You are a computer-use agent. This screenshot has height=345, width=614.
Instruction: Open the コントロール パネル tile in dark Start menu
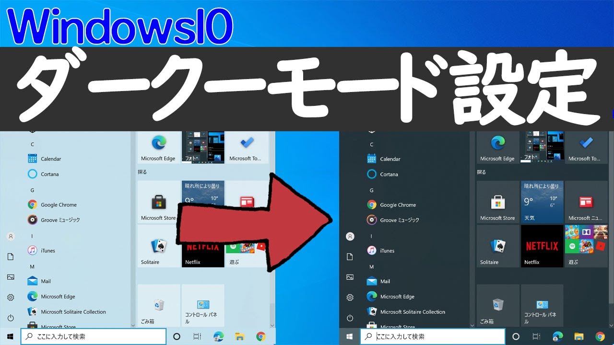542,305
